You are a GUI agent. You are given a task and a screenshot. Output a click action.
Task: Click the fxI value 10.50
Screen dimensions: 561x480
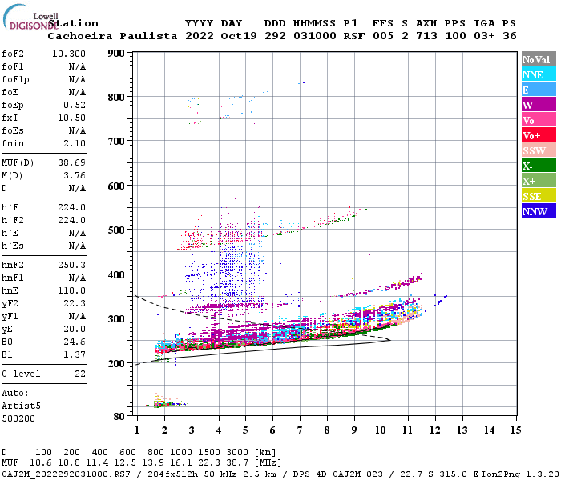(x=71, y=118)
